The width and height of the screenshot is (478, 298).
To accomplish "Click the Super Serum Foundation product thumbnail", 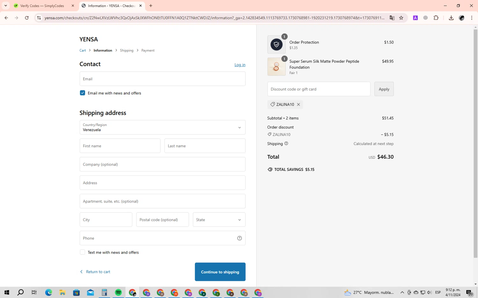I will point(276,67).
